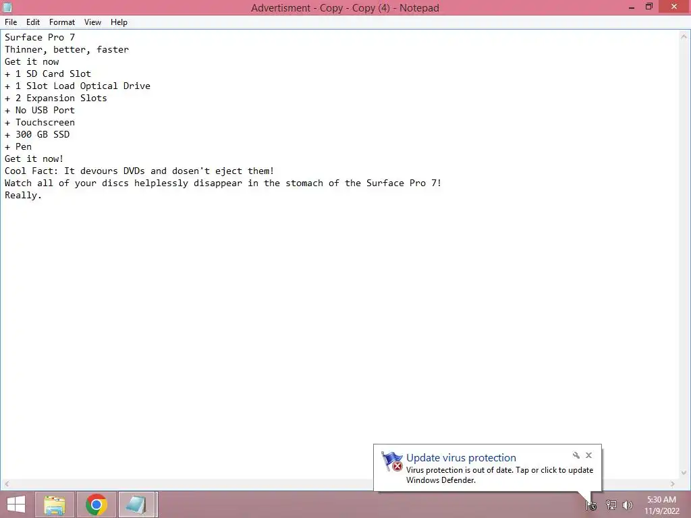Click the notification text about Windows Defender
691x518 pixels.
click(x=499, y=476)
